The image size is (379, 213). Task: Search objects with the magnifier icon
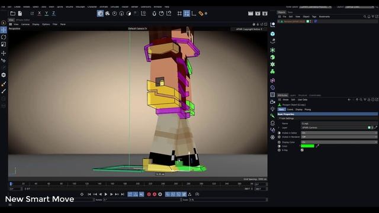tap(365, 17)
